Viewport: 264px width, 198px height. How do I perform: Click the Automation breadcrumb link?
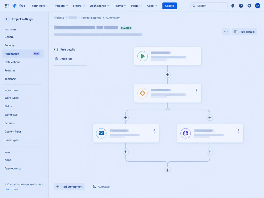pos(113,18)
